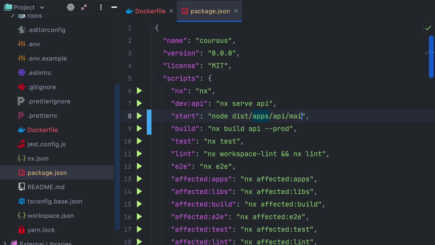The image size is (435, 245).
Task: Collapse the root JSON object on line 1
Action: (x=152, y=28)
